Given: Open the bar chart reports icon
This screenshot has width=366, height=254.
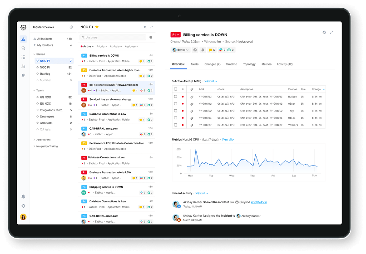Looking at the screenshot, I should click(23, 66).
